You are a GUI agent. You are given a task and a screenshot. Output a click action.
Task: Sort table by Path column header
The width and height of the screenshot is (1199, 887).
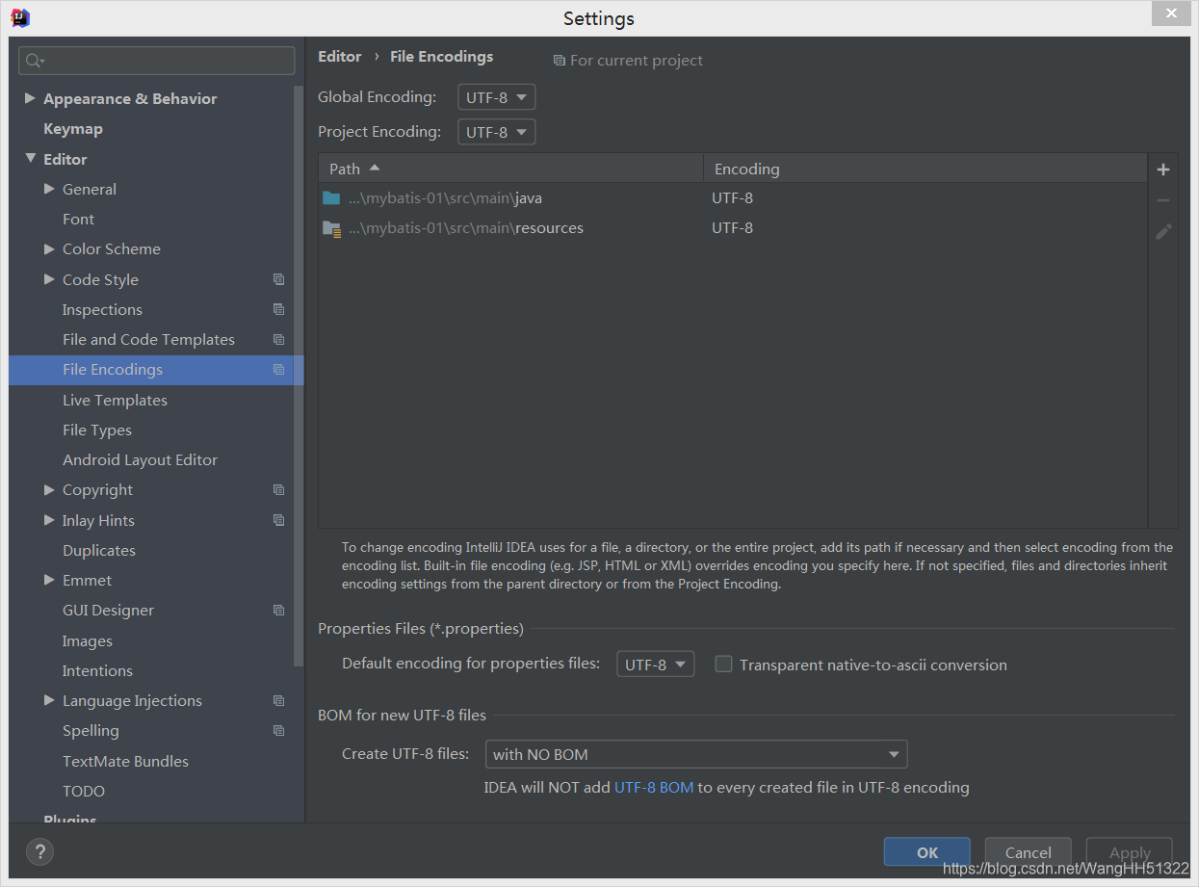point(511,169)
